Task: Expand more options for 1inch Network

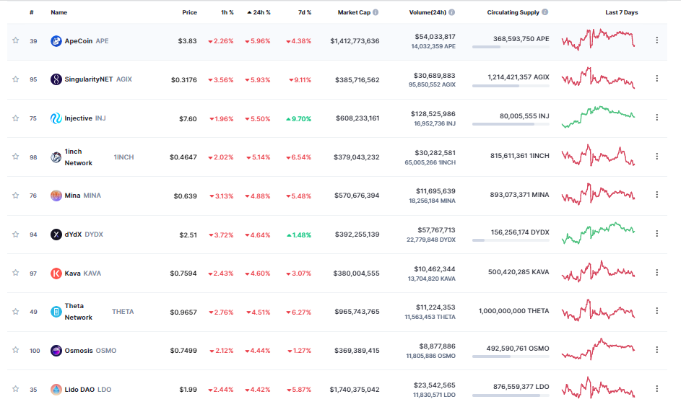Action: pos(656,157)
